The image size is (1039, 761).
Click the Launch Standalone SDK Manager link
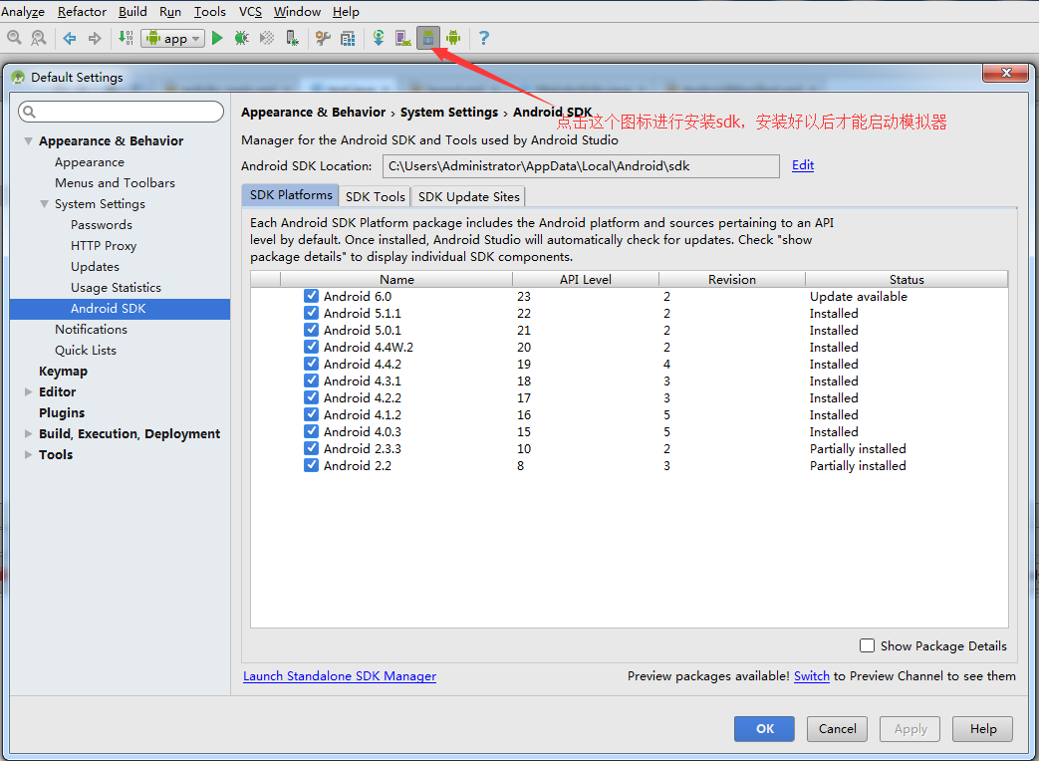pos(340,676)
